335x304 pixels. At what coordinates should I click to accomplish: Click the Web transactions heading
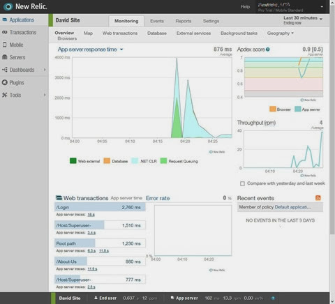[x=86, y=198]
